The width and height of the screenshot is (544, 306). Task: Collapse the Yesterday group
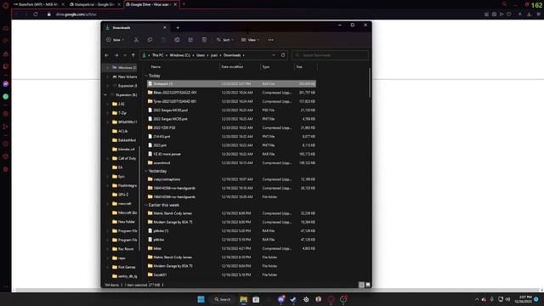pos(146,171)
